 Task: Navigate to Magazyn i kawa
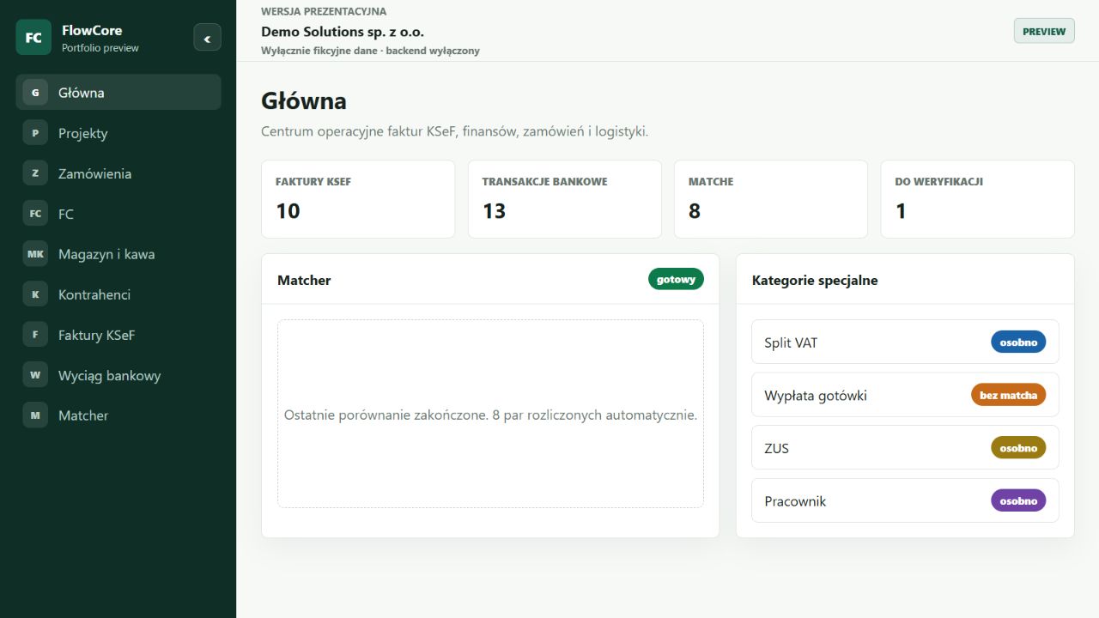tap(118, 254)
